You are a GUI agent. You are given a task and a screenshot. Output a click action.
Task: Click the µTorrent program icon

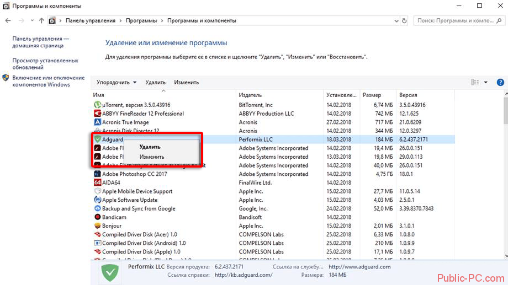coord(98,105)
